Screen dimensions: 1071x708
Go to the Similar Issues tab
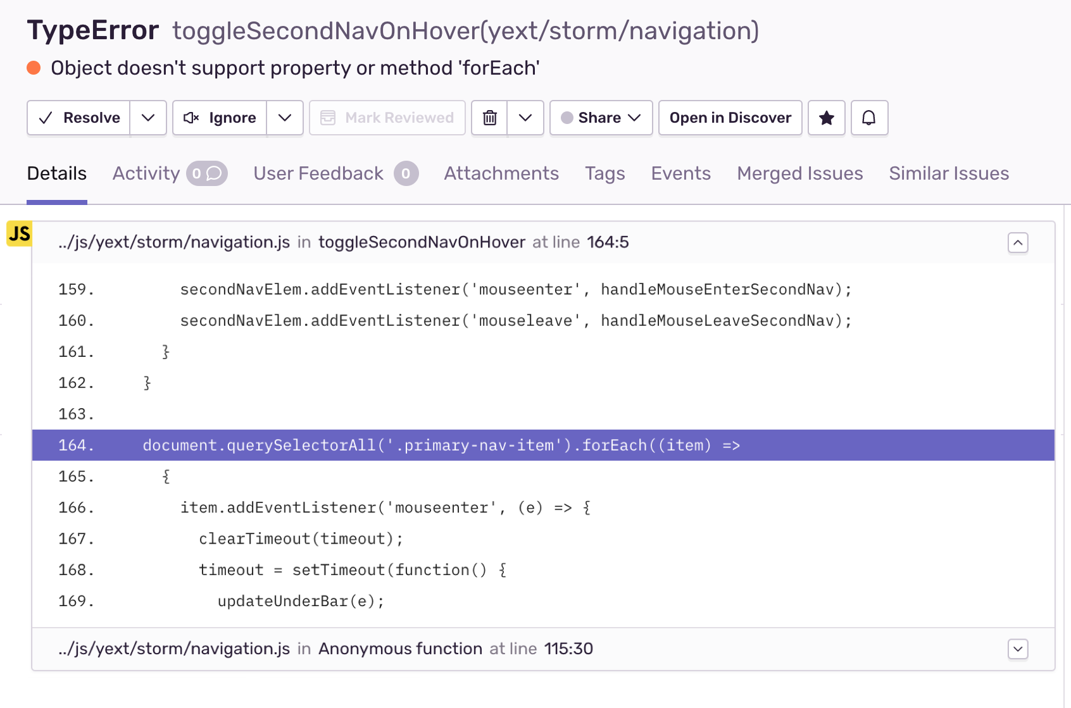click(x=948, y=173)
